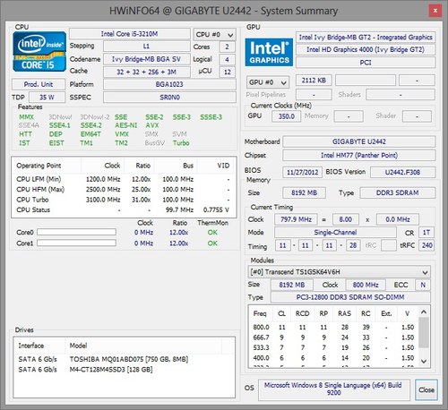
Task: Click the Core0 ThermMon OK status
Action: tap(212, 233)
